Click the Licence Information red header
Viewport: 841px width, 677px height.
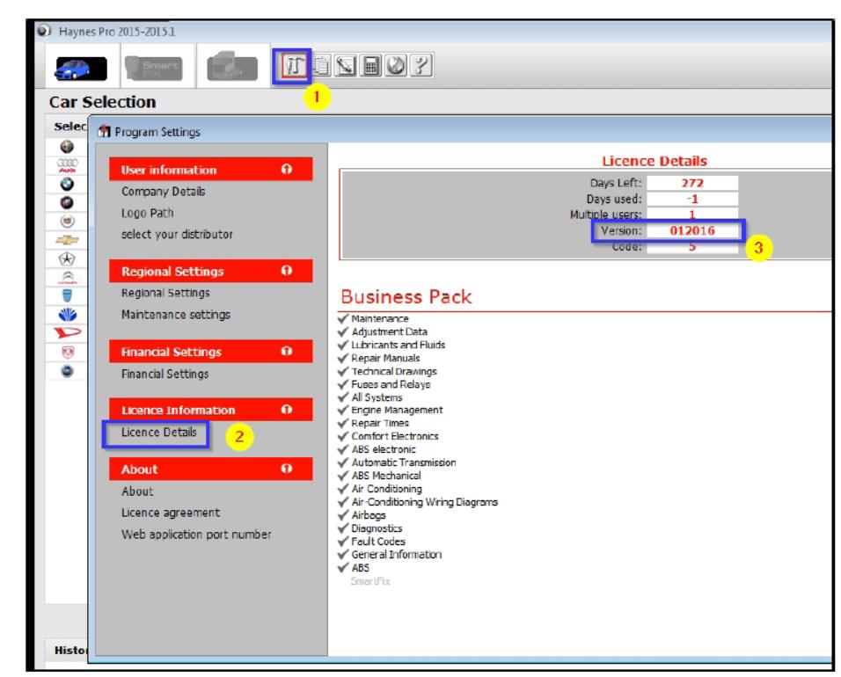coord(211,410)
